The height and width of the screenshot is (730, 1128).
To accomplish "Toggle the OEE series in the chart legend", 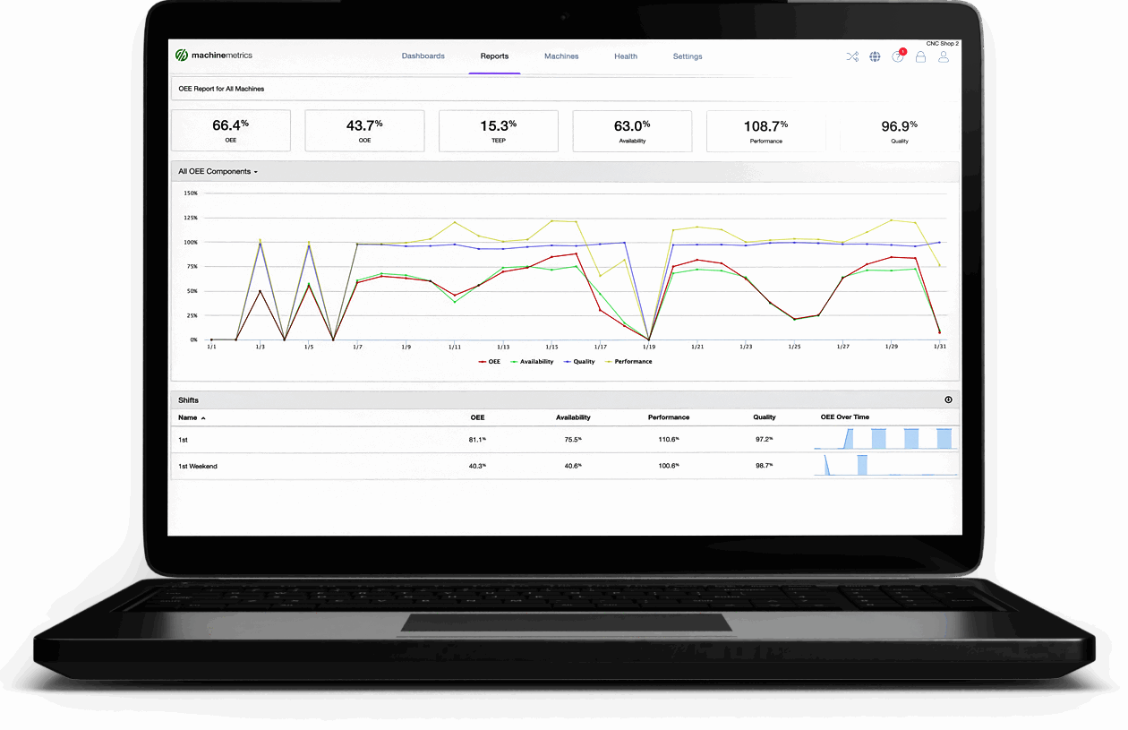I will pyautogui.click(x=489, y=361).
